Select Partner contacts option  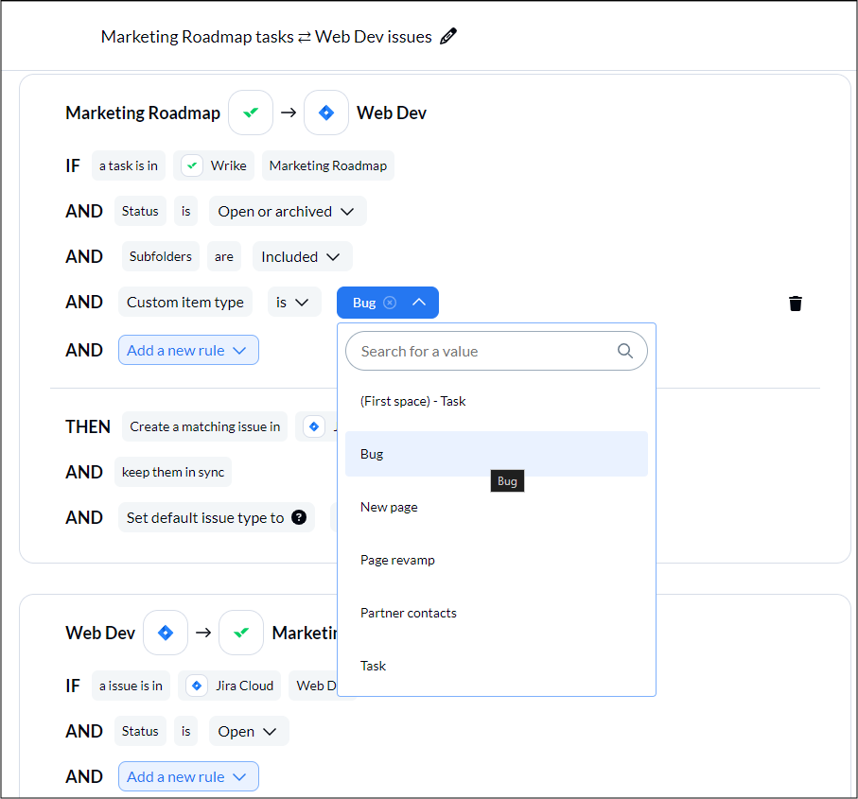(x=497, y=613)
